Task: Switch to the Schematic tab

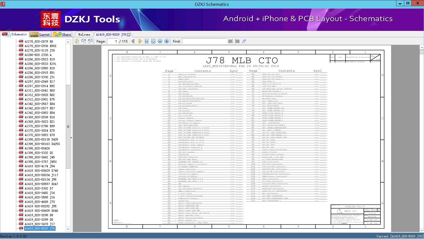Action: 14,34
